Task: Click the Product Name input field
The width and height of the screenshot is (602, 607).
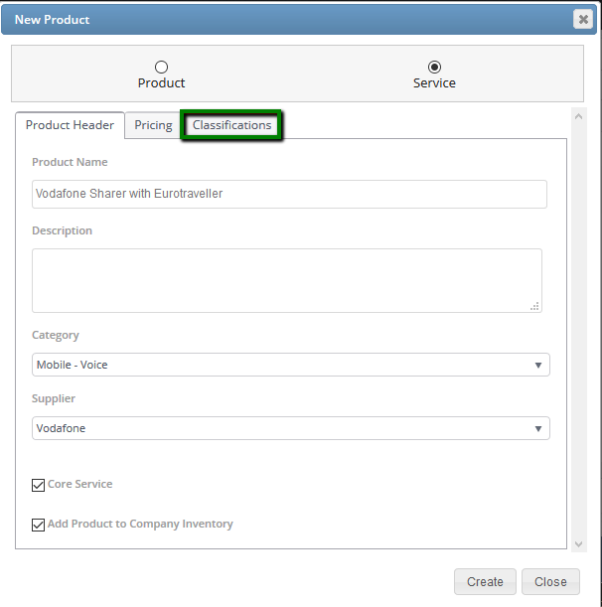Action: point(289,194)
